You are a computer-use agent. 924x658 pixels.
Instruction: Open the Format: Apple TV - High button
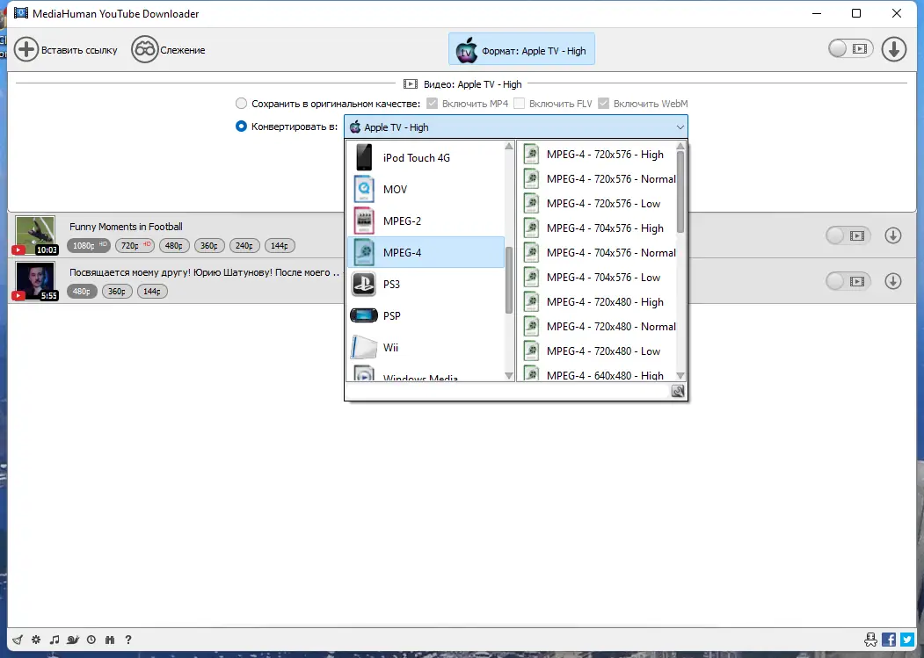coord(521,49)
